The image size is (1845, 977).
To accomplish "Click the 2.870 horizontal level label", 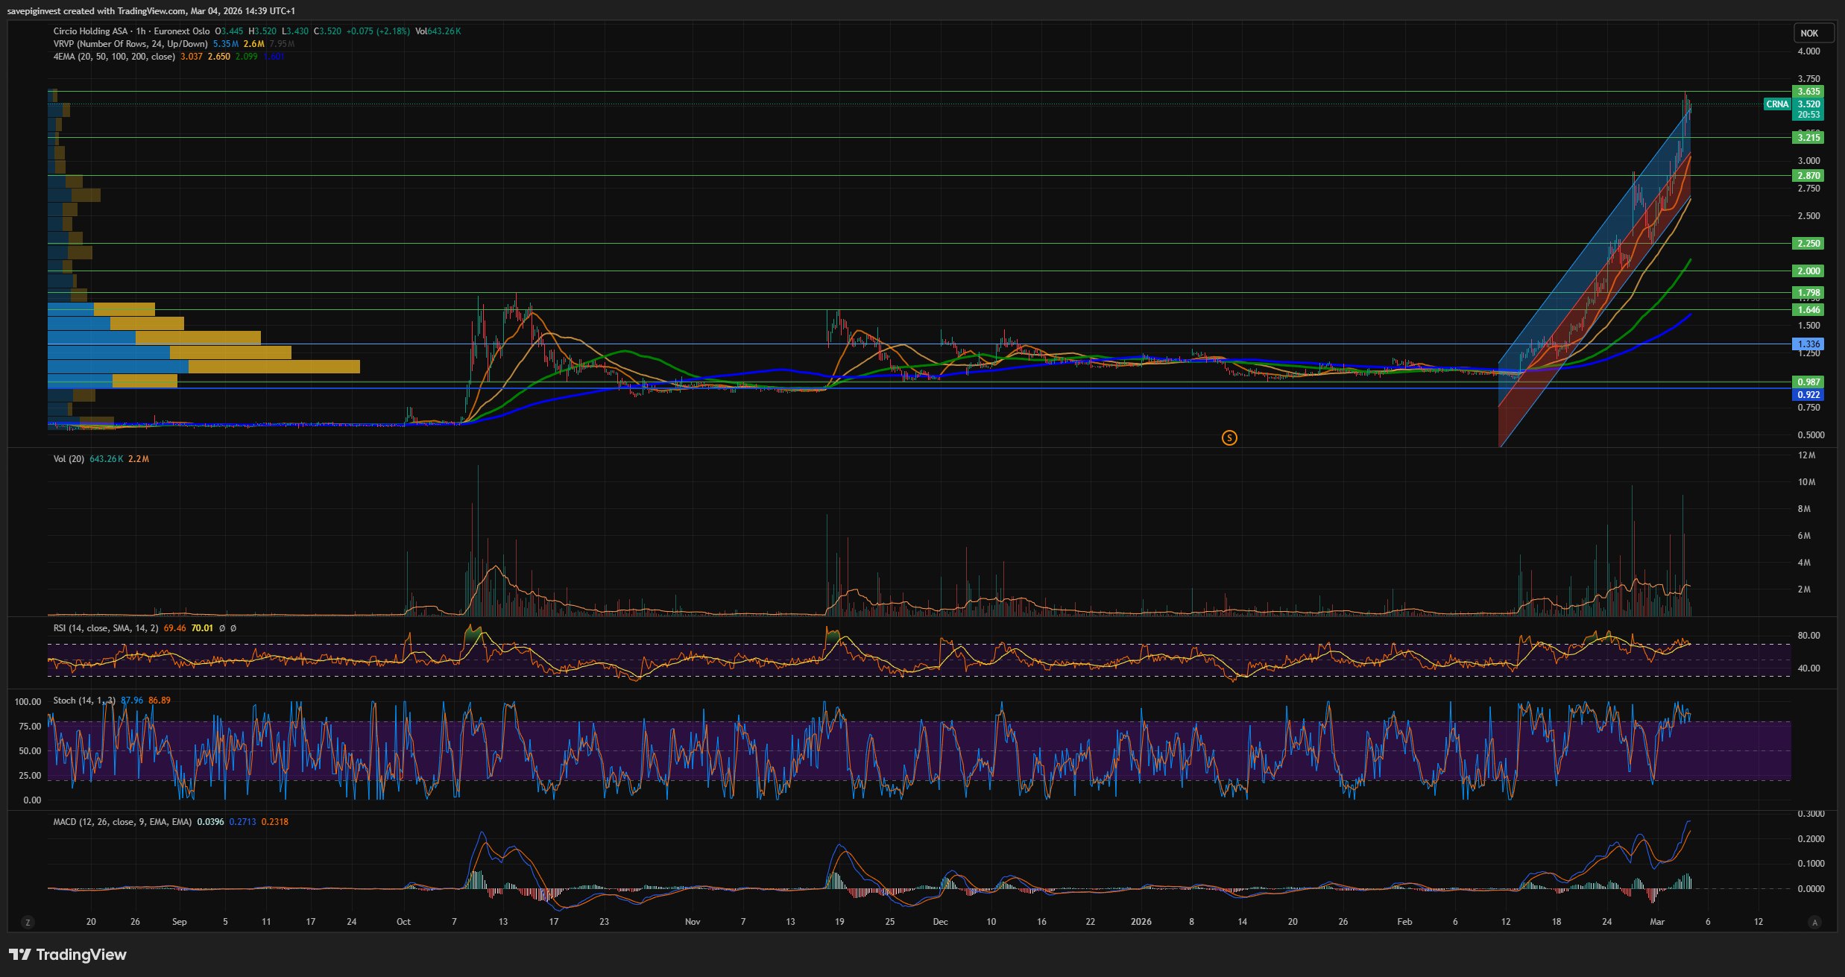I will (x=1808, y=176).
